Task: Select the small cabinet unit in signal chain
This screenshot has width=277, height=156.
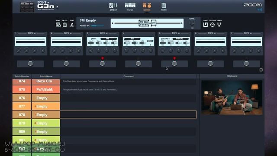Action: [x=154, y=23]
